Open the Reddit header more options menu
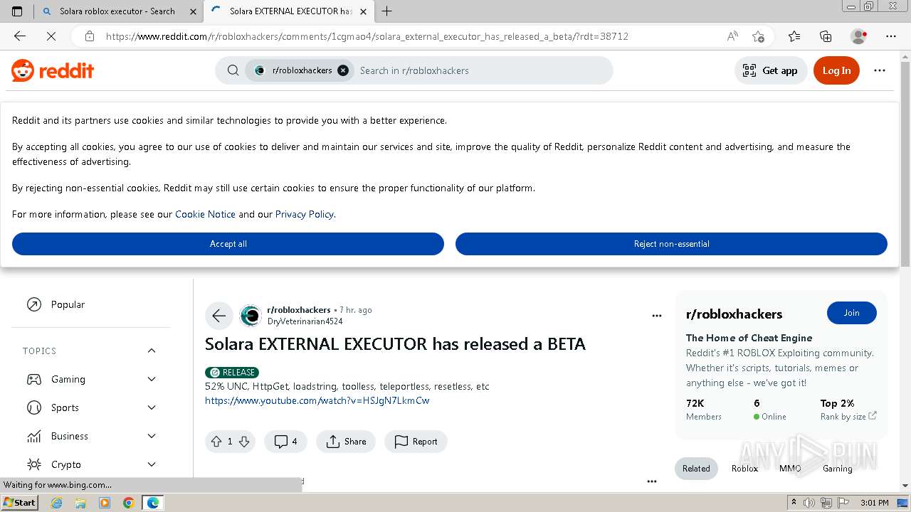Image resolution: width=911 pixels, height=512 pixels. [880, 70]
